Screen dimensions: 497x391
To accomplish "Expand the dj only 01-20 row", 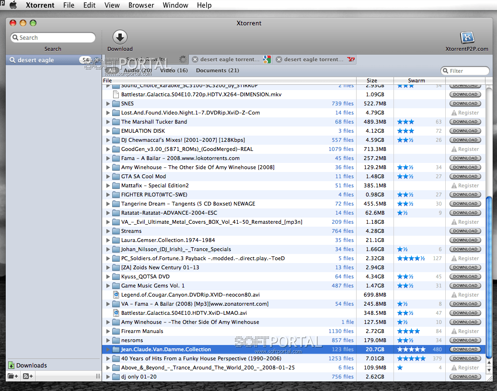I will (x=108, y=377).
